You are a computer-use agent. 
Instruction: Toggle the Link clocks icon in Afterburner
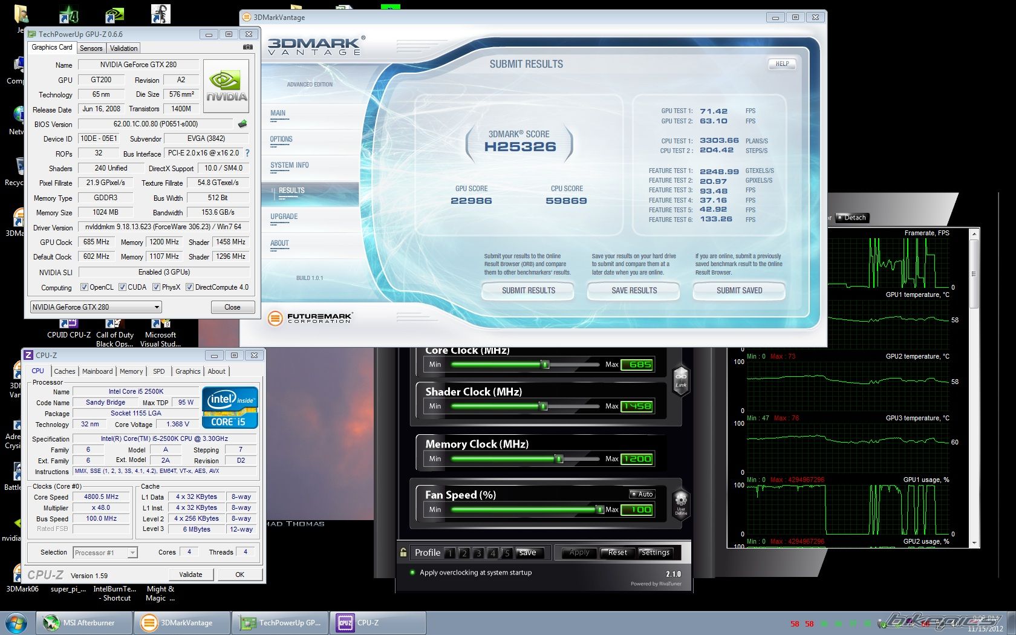pos(681,380)
